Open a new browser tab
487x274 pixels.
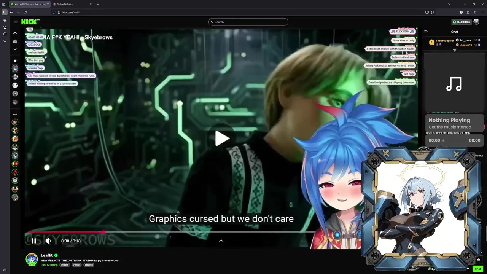(98, 4)
